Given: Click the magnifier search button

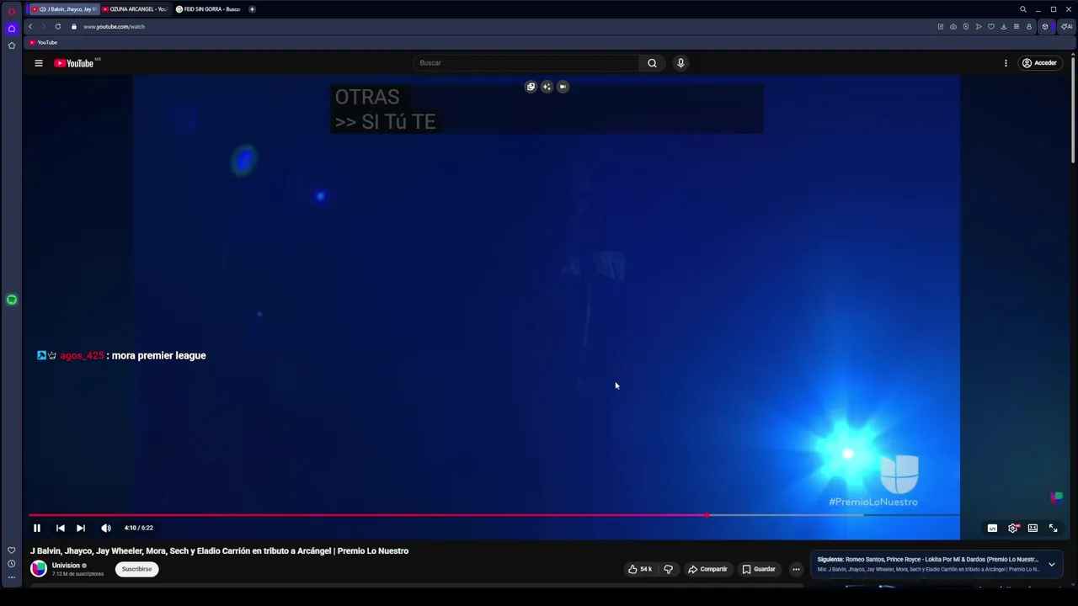Looking at the screenshot, I should (x=652, y=63).
